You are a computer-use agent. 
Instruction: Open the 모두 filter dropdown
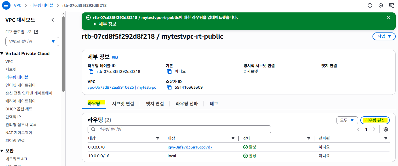(x=347, y=120)
